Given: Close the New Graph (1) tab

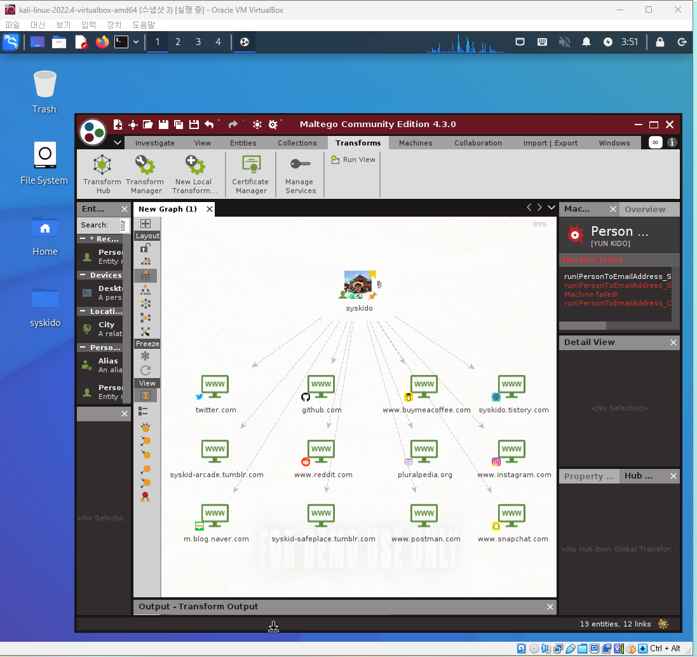Looking at the screenshot, I should coord(210,209).
